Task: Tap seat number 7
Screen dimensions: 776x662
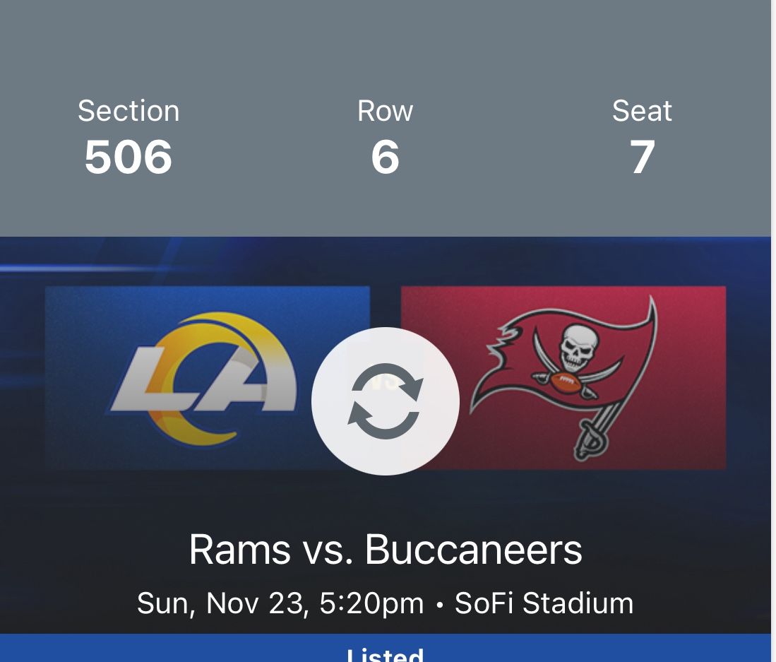Action: click(x=642, y=157)
